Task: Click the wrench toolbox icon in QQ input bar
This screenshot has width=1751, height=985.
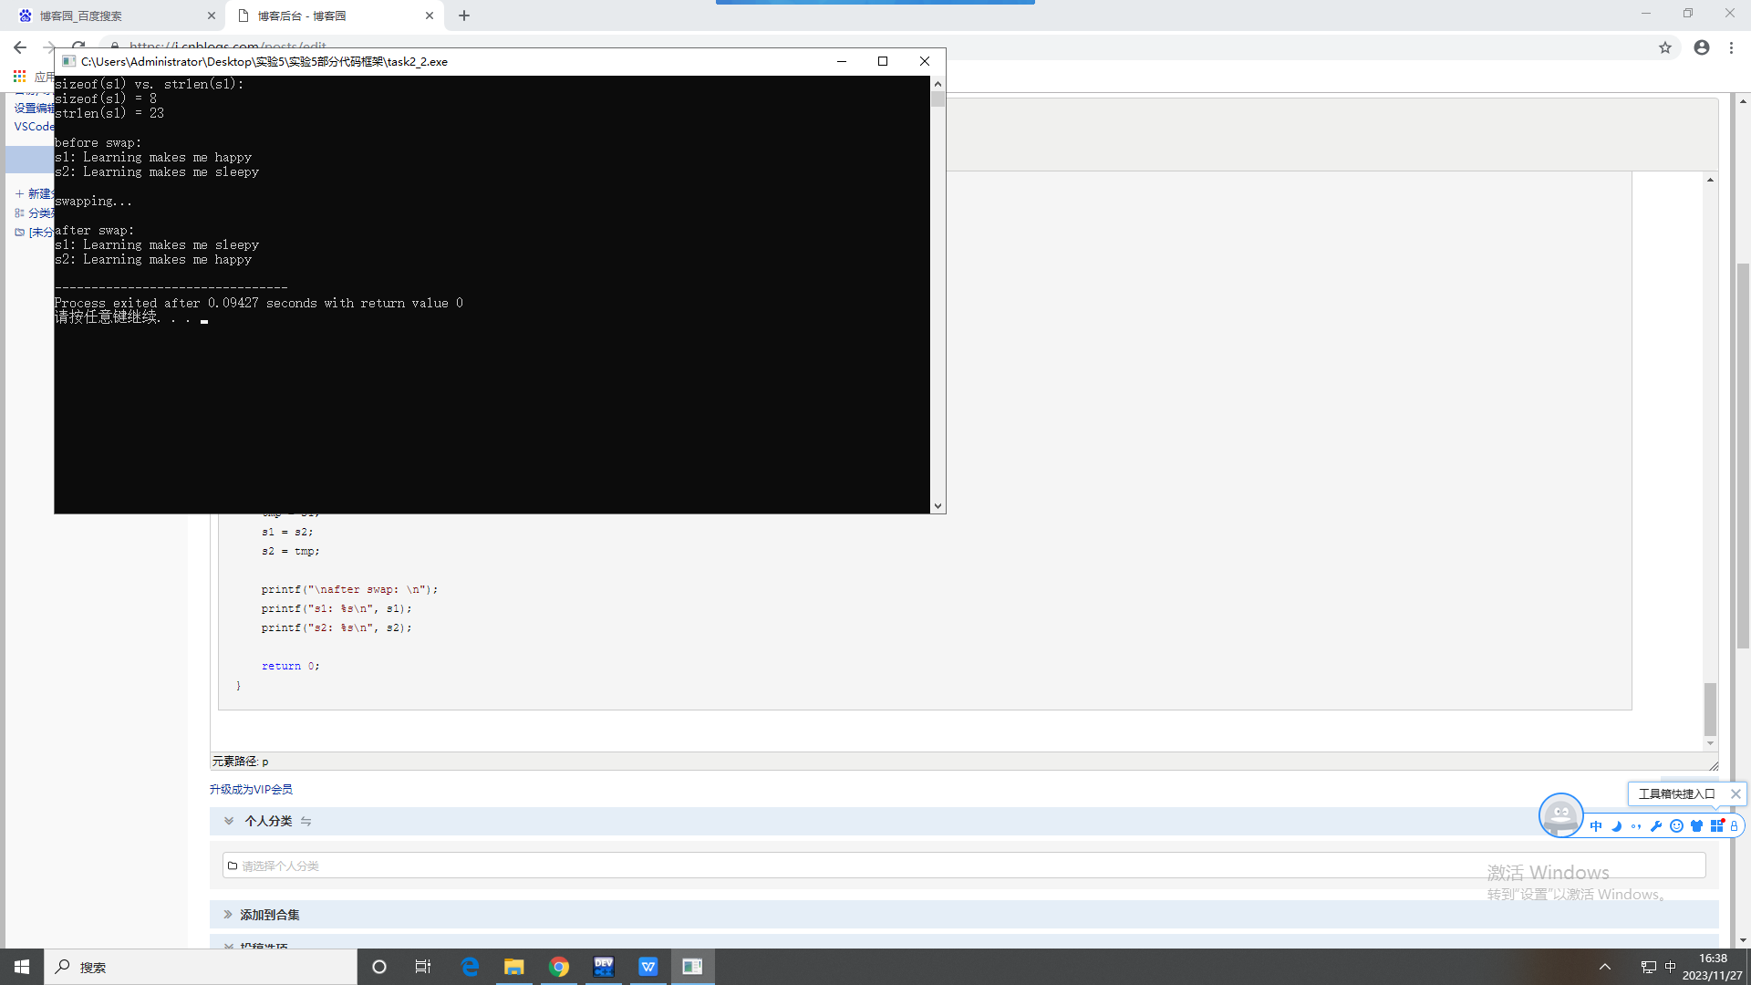Action: point(1656,826)
